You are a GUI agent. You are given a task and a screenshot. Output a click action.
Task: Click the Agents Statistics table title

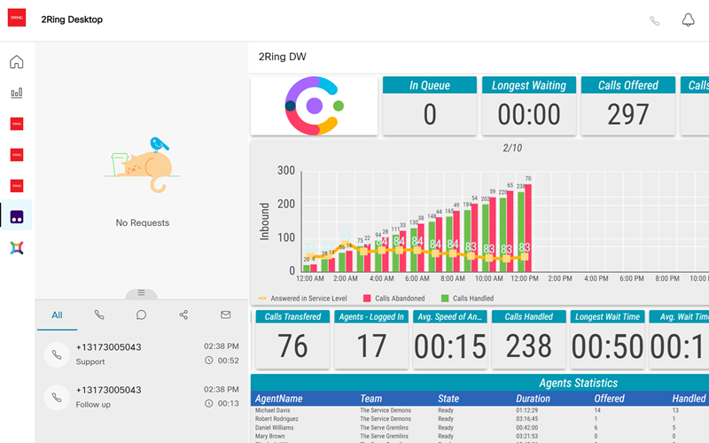coord(579,383)
